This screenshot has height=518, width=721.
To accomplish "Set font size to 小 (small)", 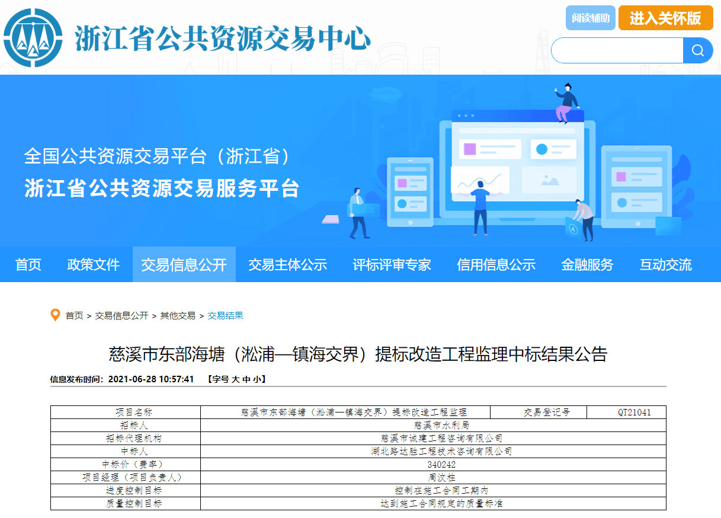I will [x=256, y=379].
